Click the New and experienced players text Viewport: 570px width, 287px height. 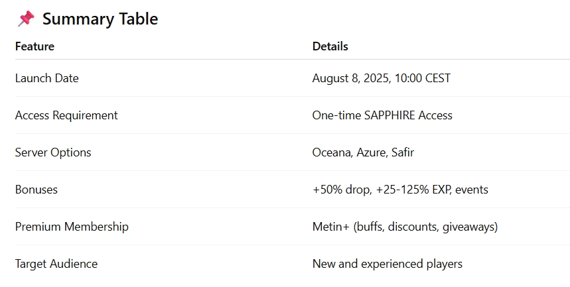(387, 264)
